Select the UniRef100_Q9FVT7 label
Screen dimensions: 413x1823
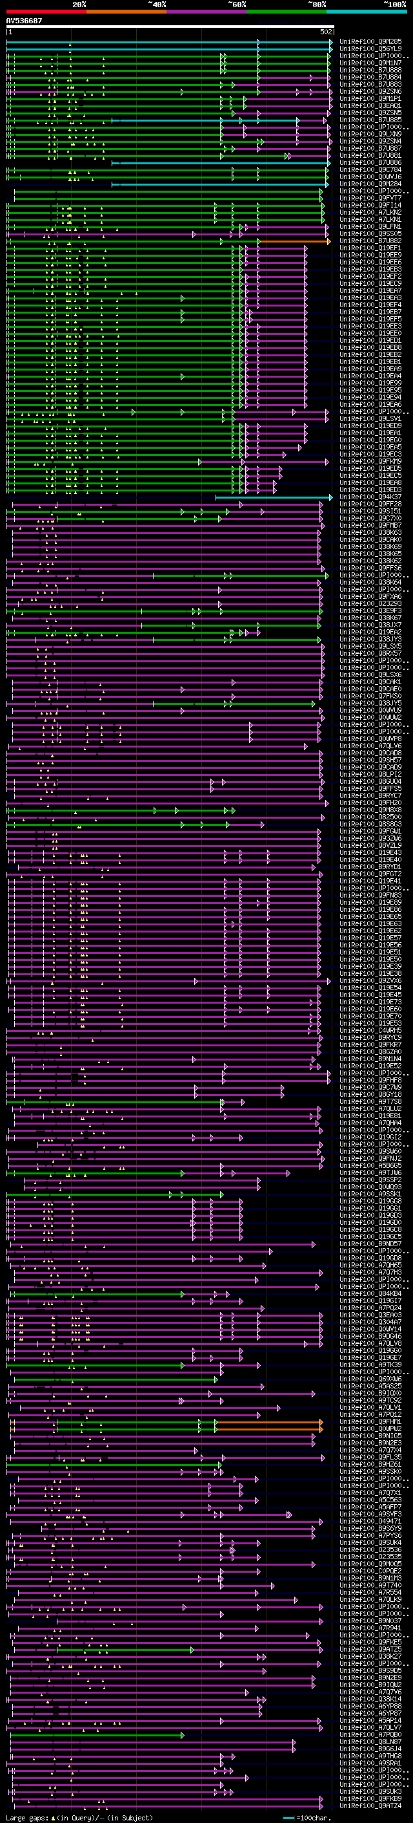point(370,198)
